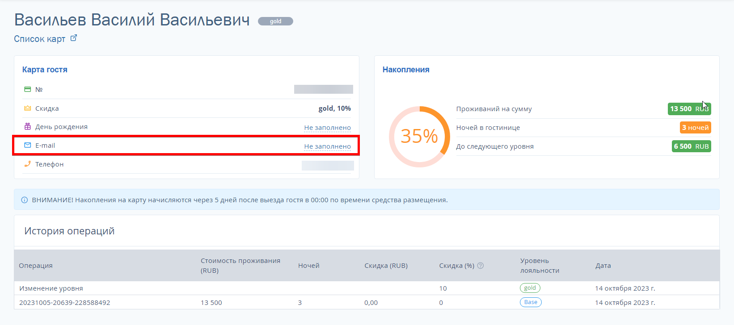Click the Base level tag in the table
Image resolution: width=734 pixels, height=325 pixels.
[x=531, y=302]
